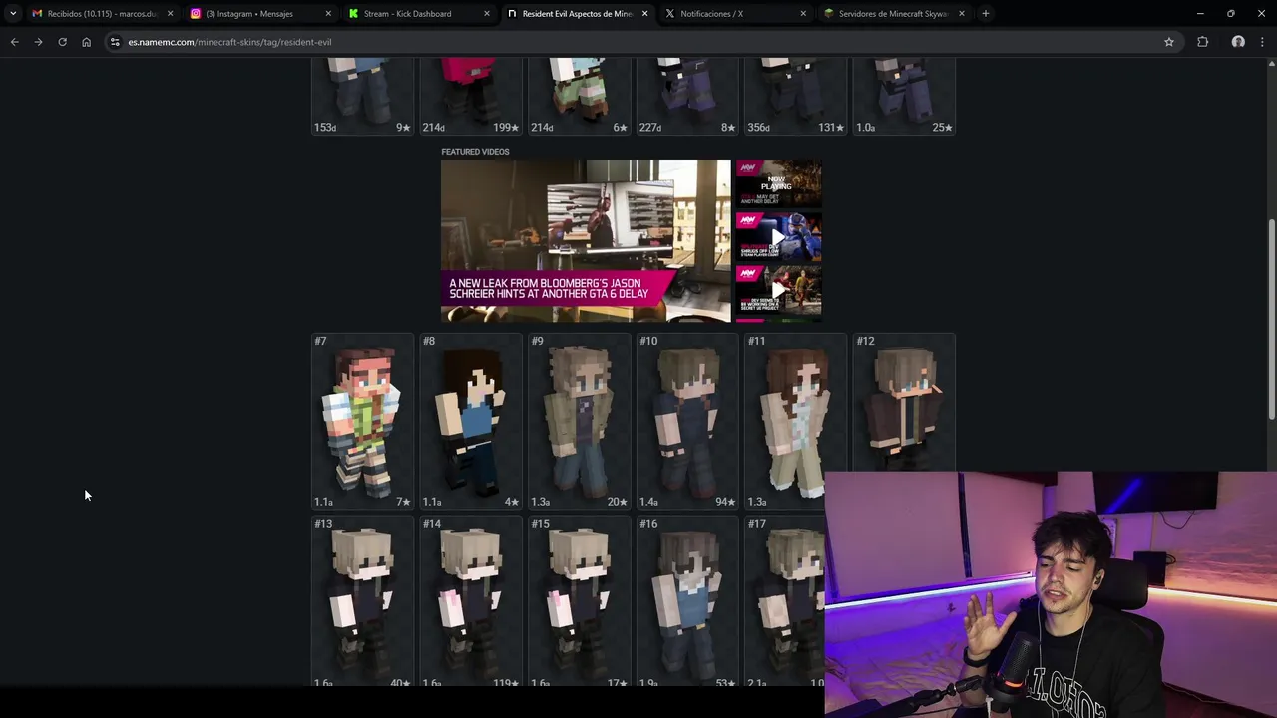Image resolution: width=1277 pixels, height=718 pixels.
Task: Click the 20 star count on skin #9
Action: pyautogui.click(x=617, y=502)
